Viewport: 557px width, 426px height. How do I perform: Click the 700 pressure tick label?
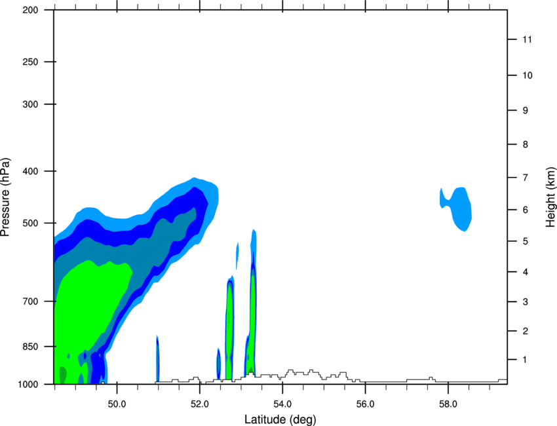pyautogui.click(x=30, y=301)
